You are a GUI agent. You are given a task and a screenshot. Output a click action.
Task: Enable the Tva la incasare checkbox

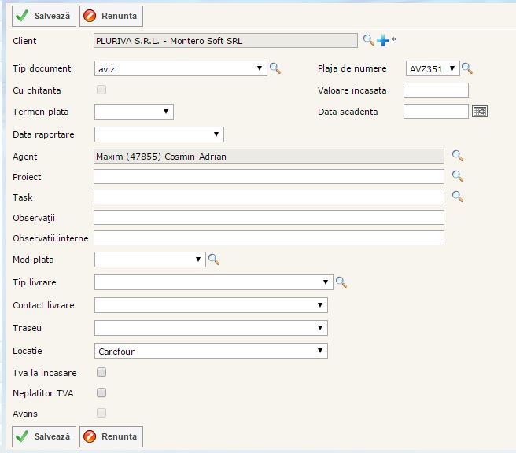[x=101, y=372]
